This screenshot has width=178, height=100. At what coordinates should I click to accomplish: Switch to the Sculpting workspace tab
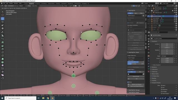point(38,4)
